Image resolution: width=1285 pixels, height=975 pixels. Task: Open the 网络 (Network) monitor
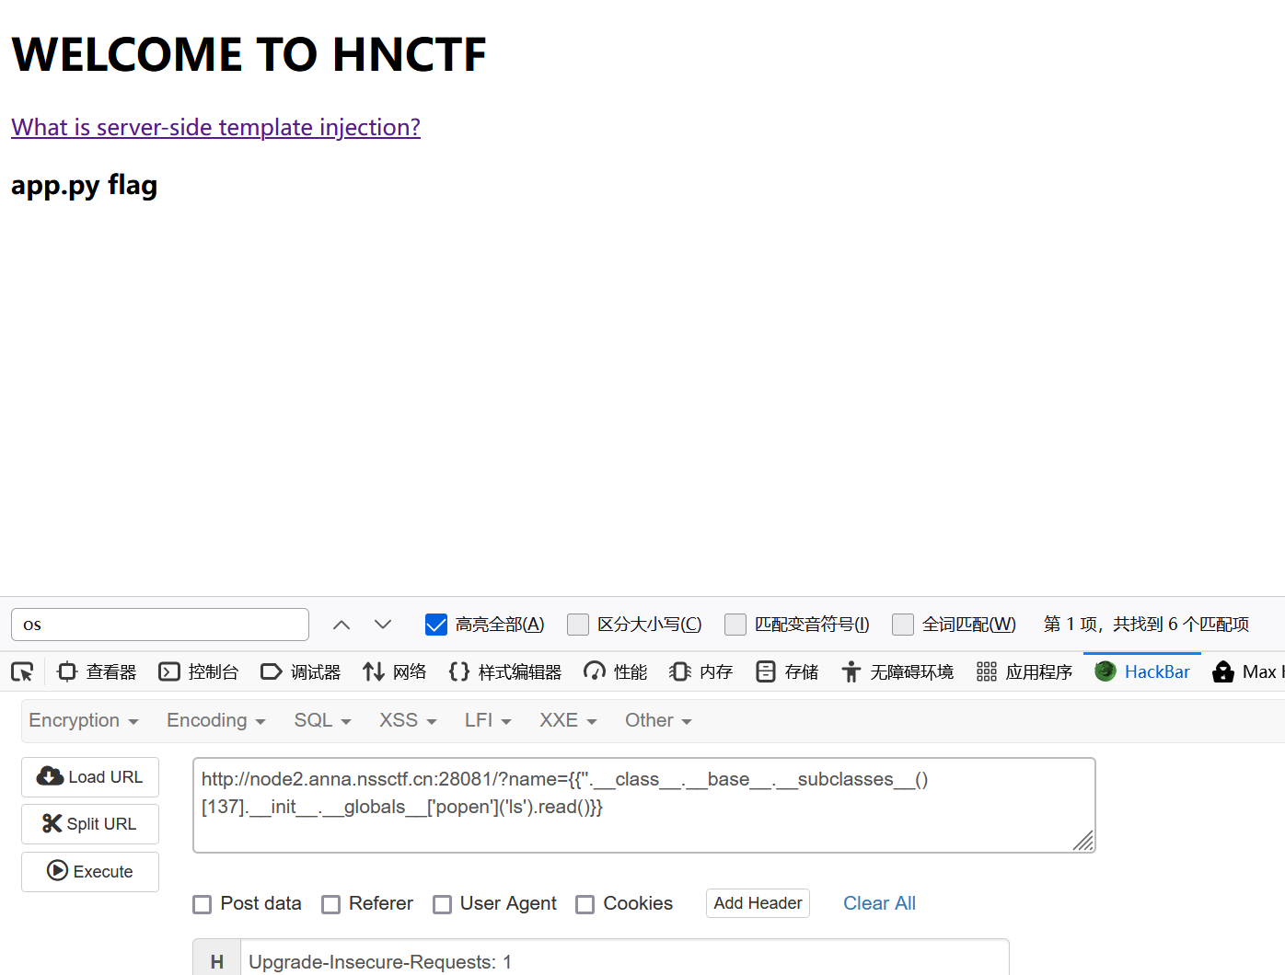click(395, 671)
